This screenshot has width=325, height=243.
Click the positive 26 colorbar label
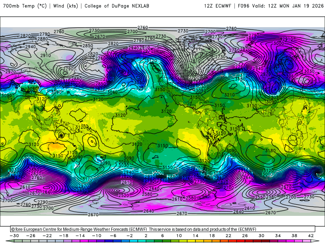245,236
